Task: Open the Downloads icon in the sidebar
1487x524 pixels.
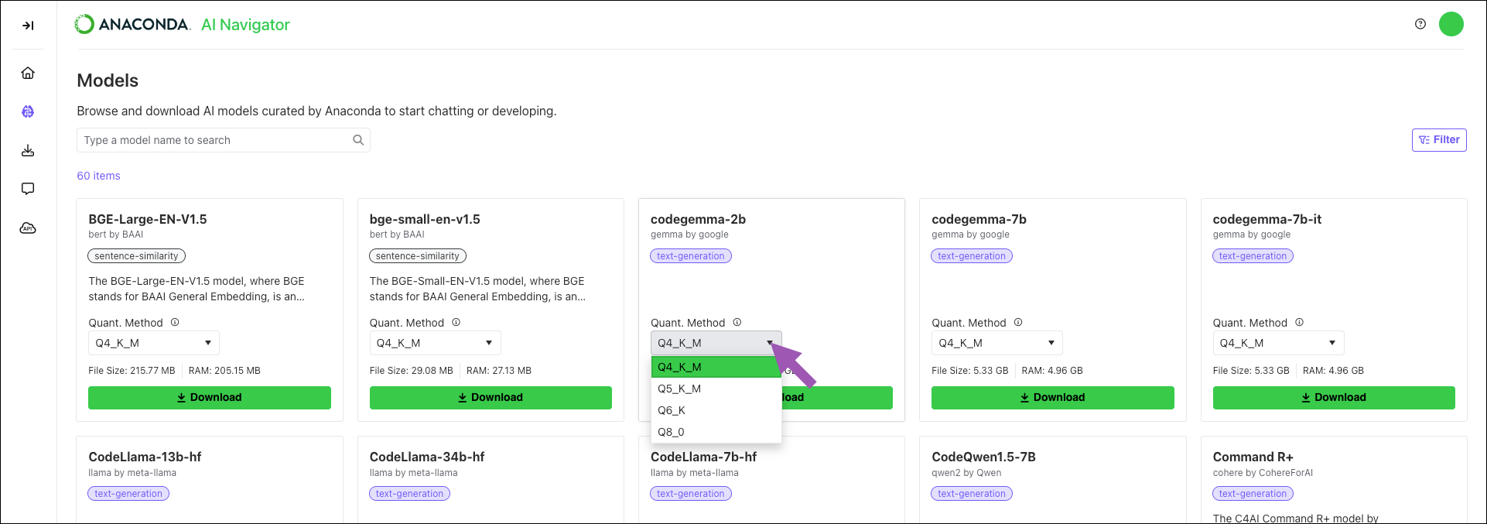Action: click(28, 150)
